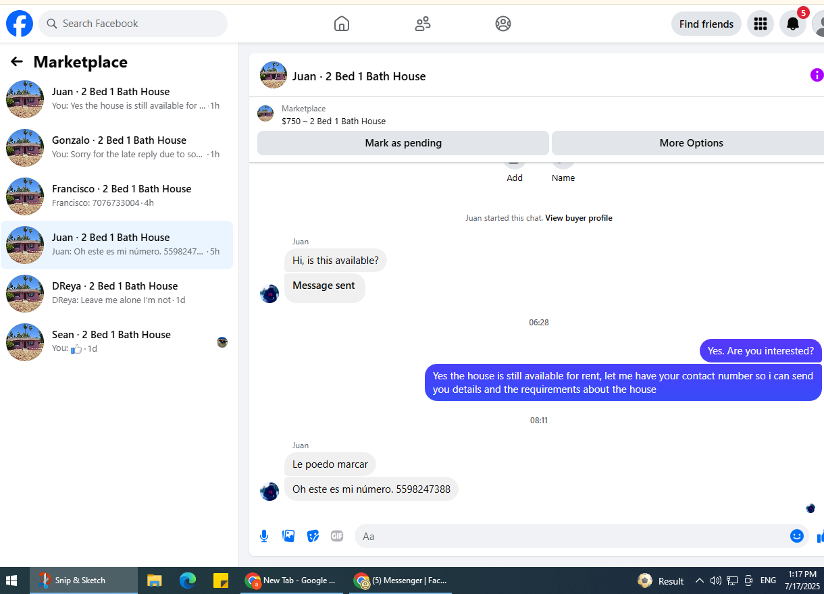
Task: Open the Windows Start menu
Action: point(11,580)
